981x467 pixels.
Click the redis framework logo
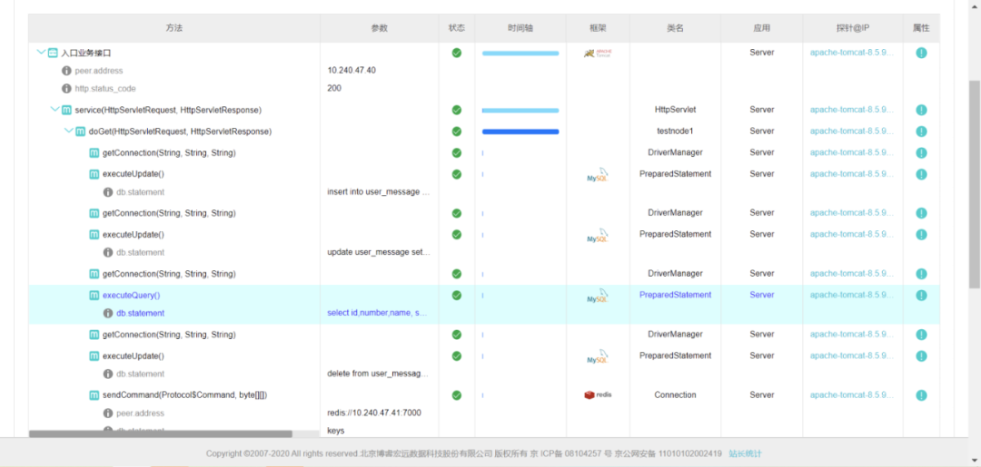[x=598, y=394]
